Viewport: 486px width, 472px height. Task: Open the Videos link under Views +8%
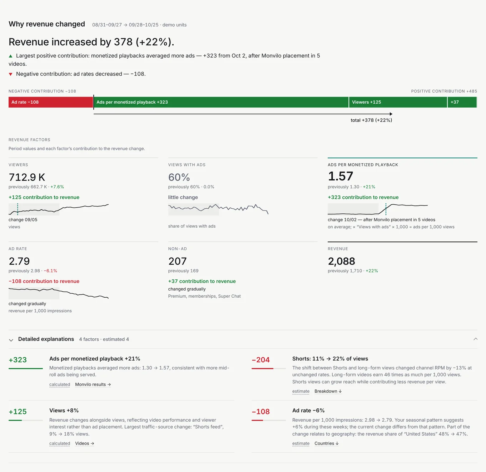(85, 443)
